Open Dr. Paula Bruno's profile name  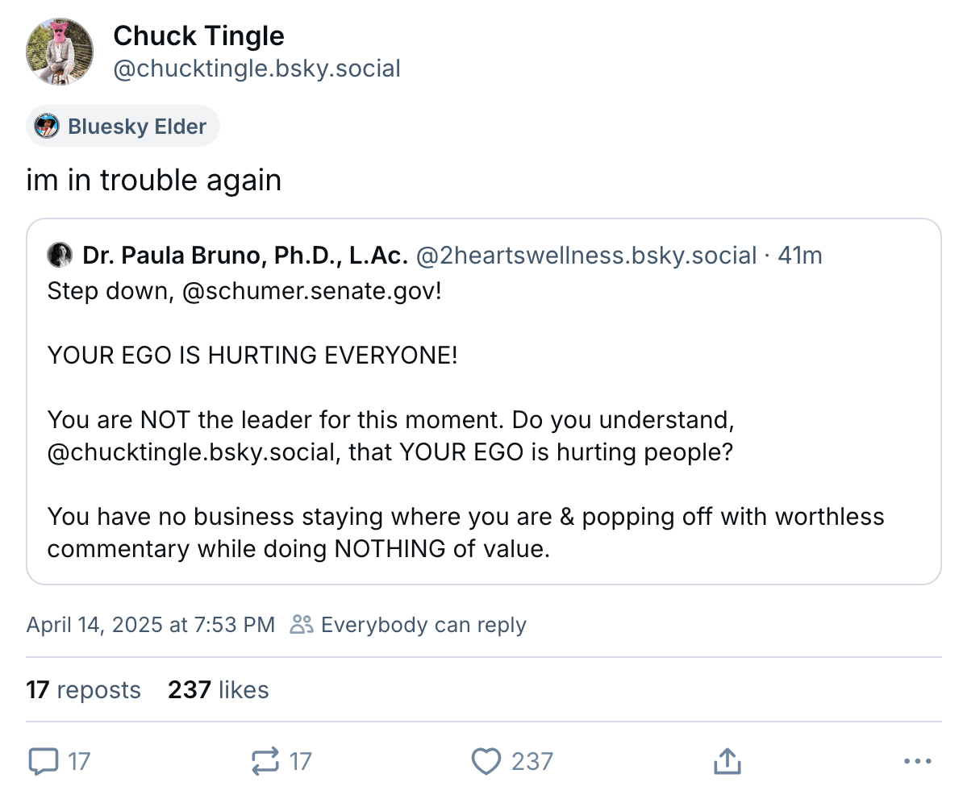(245, 256)
